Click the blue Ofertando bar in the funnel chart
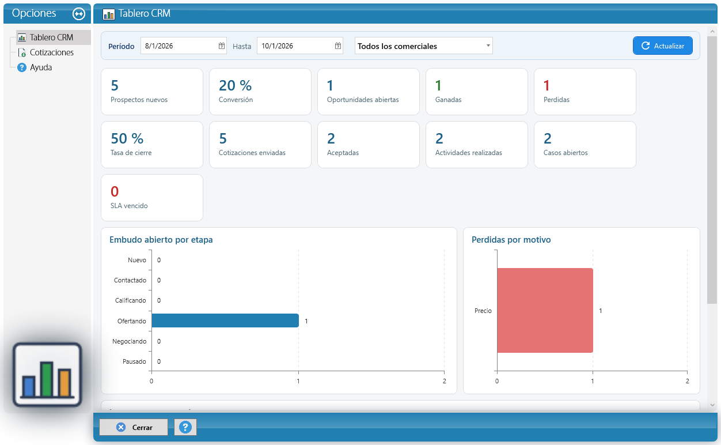Screen dimensions: 721x445 (x=225, y=320)
